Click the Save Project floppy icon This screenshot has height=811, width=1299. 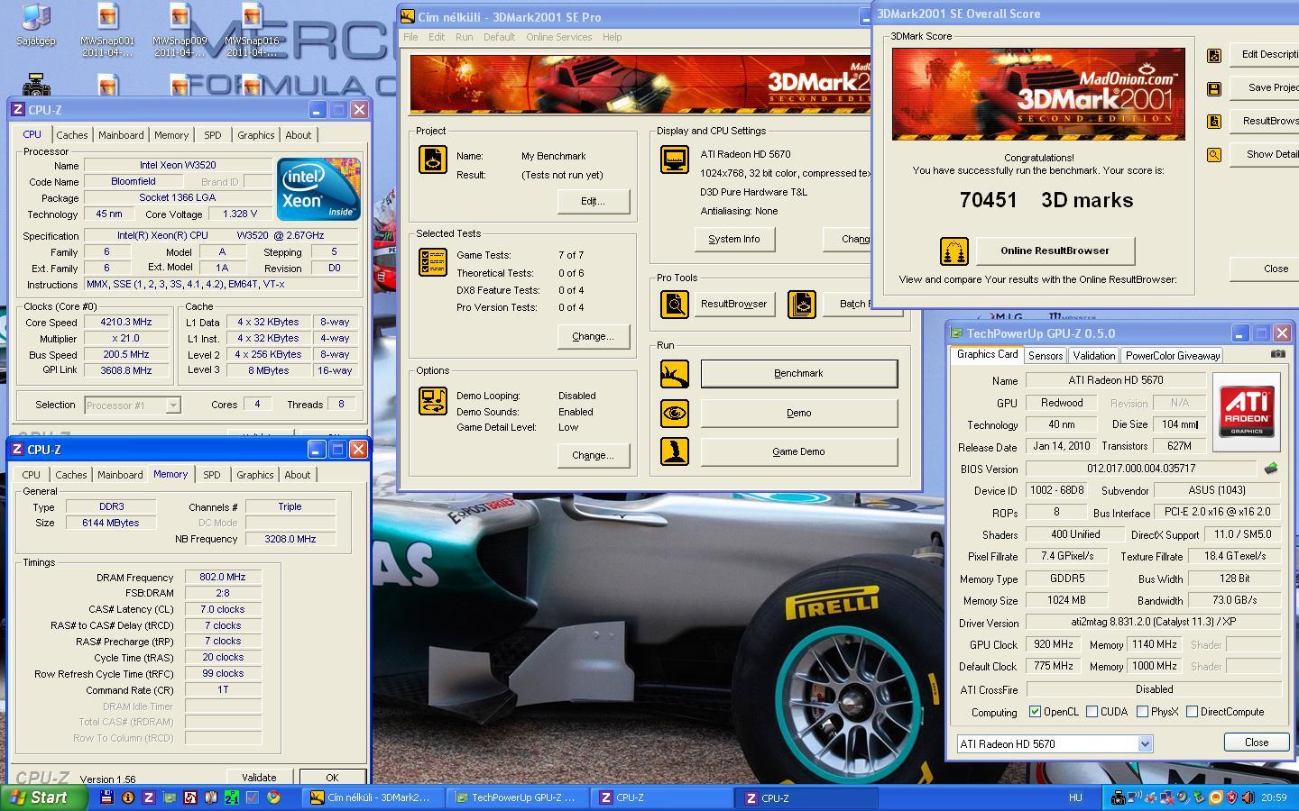[x=1214, y=88]
